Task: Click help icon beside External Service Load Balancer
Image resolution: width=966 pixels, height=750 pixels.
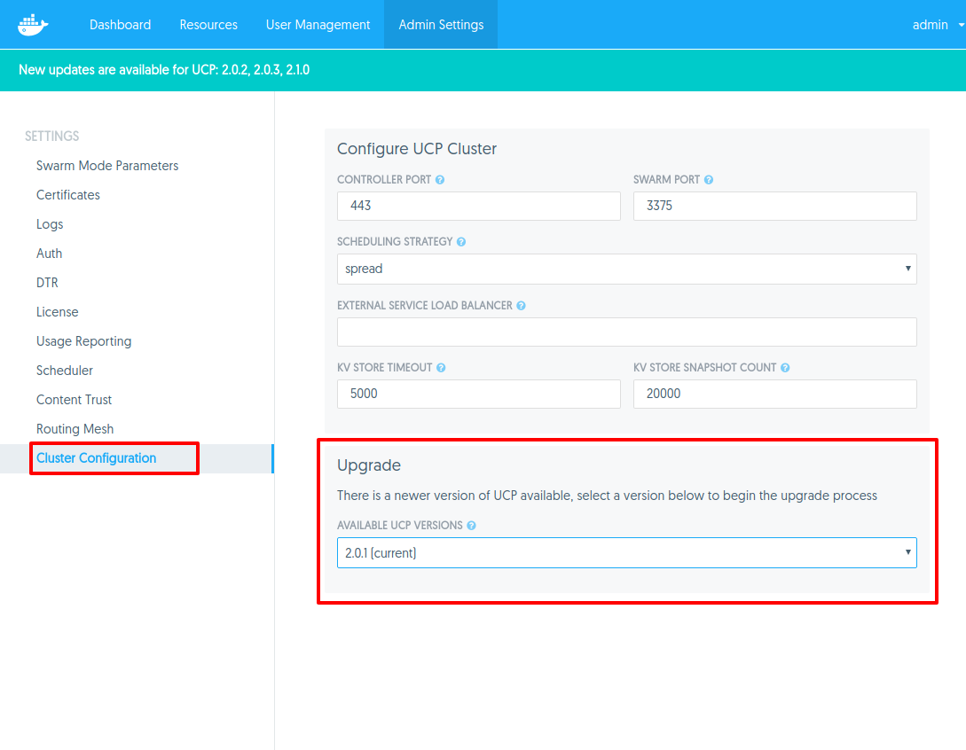Action: (x=521, y=306)
